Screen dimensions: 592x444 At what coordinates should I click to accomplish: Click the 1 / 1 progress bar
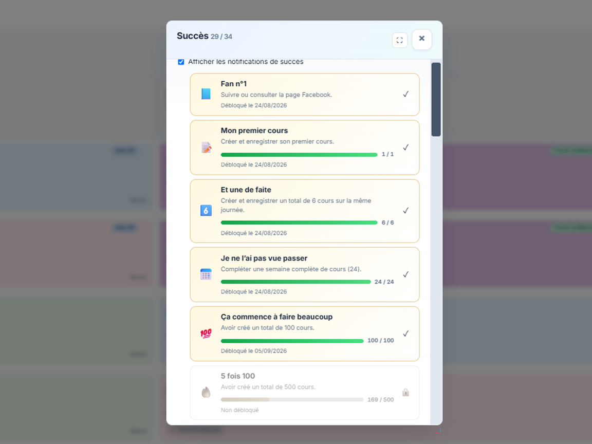[299, 154]
